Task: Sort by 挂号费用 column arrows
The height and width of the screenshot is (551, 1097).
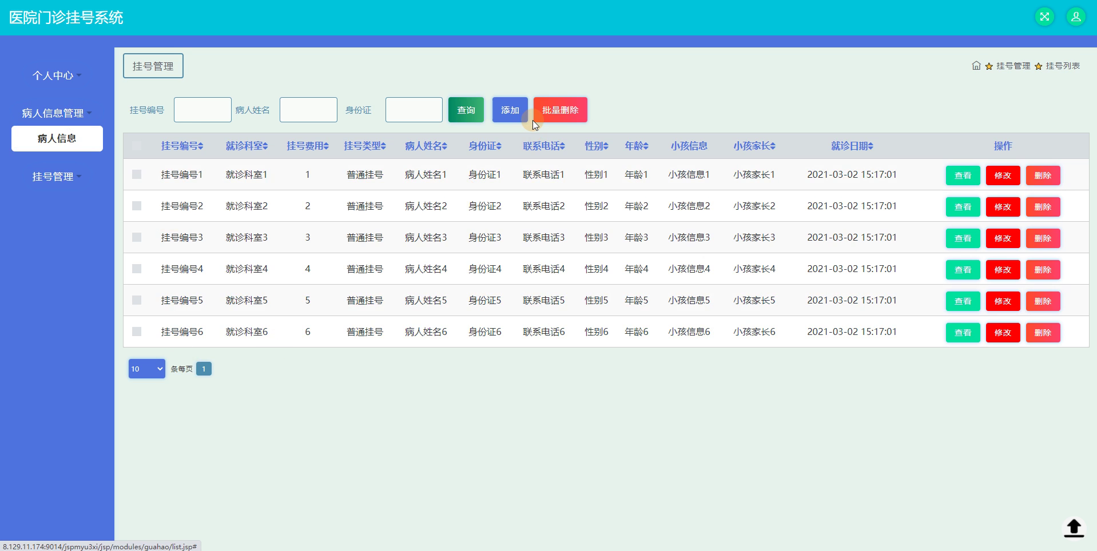Action: coord(326,146)
